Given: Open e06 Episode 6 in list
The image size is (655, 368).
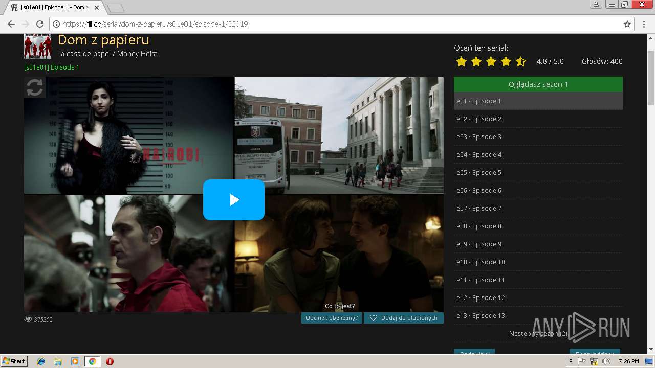Looking at the screenshot, I should (x=538, y=190).
